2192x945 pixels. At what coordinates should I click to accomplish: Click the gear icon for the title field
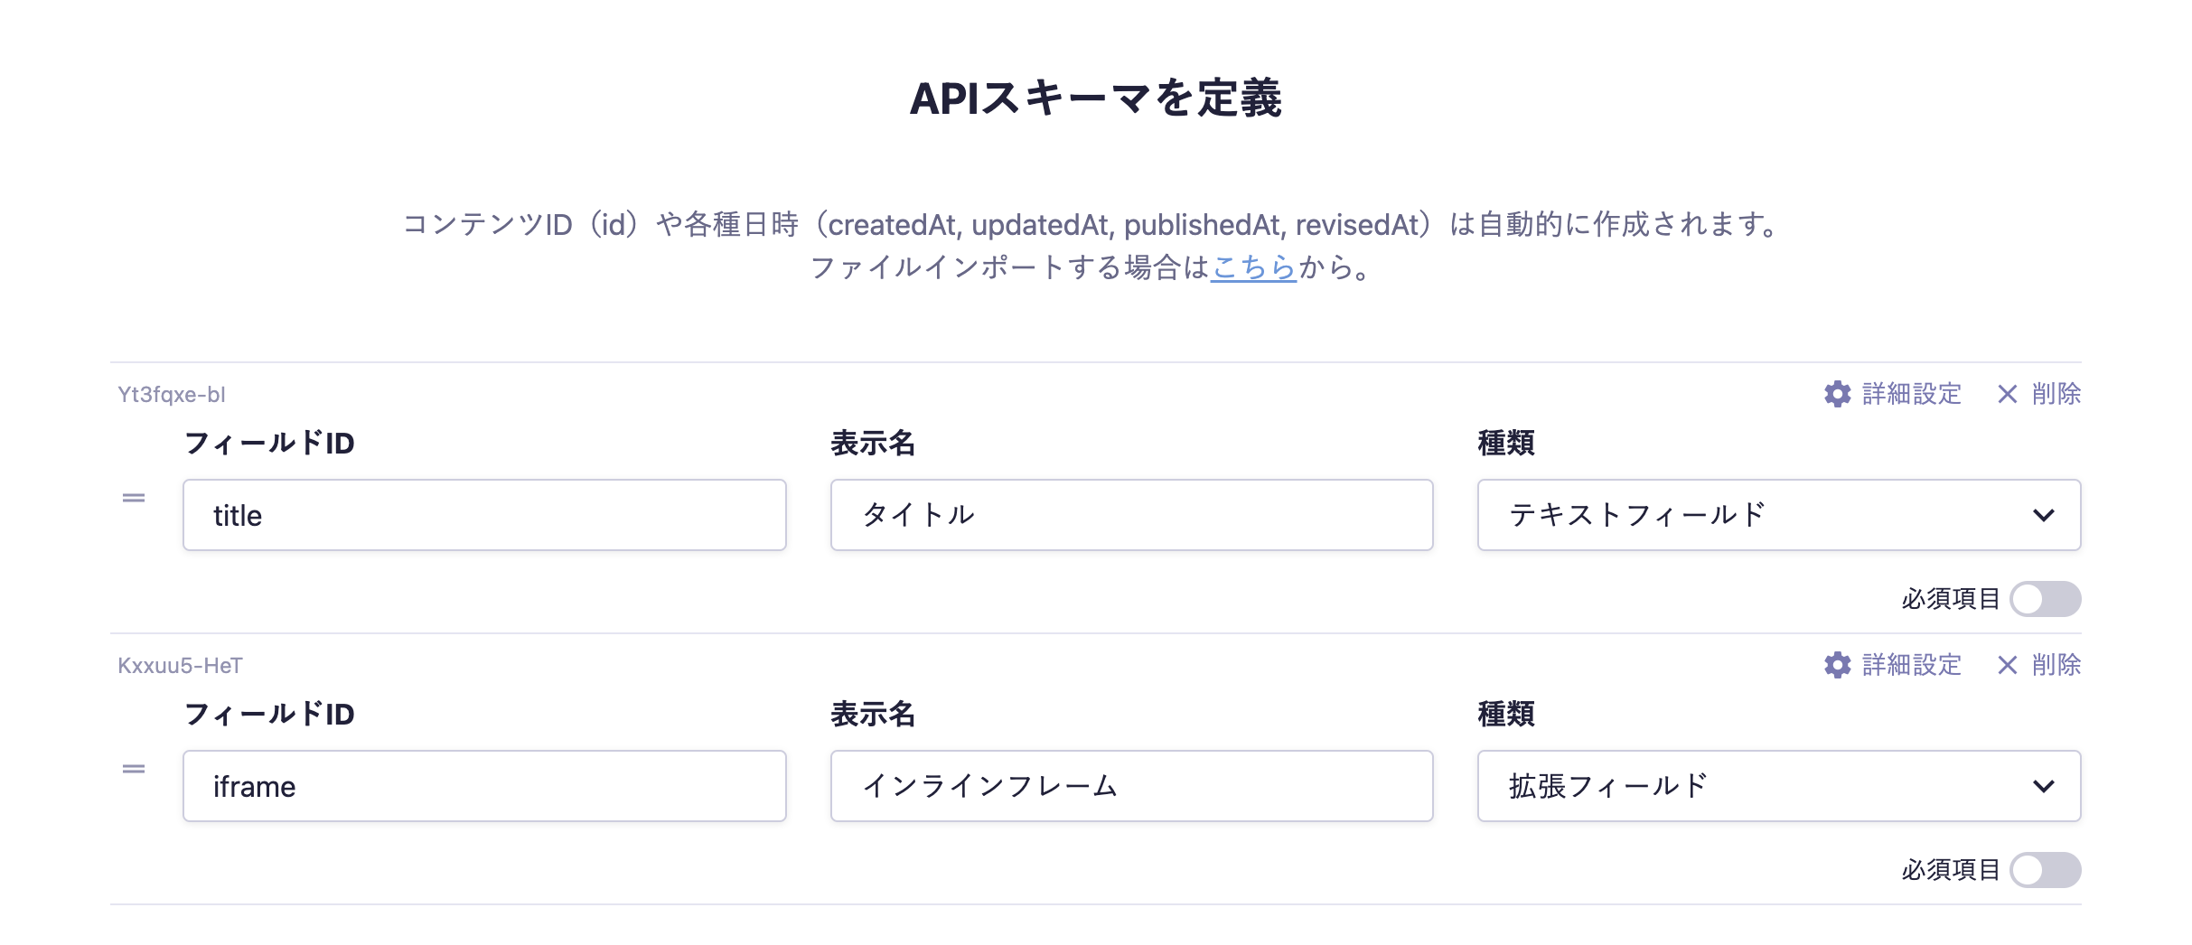click(x=1837, y=394)
